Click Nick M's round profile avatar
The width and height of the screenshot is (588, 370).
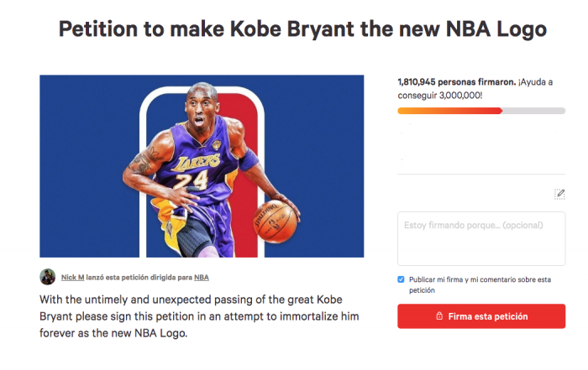click(48, 277)
